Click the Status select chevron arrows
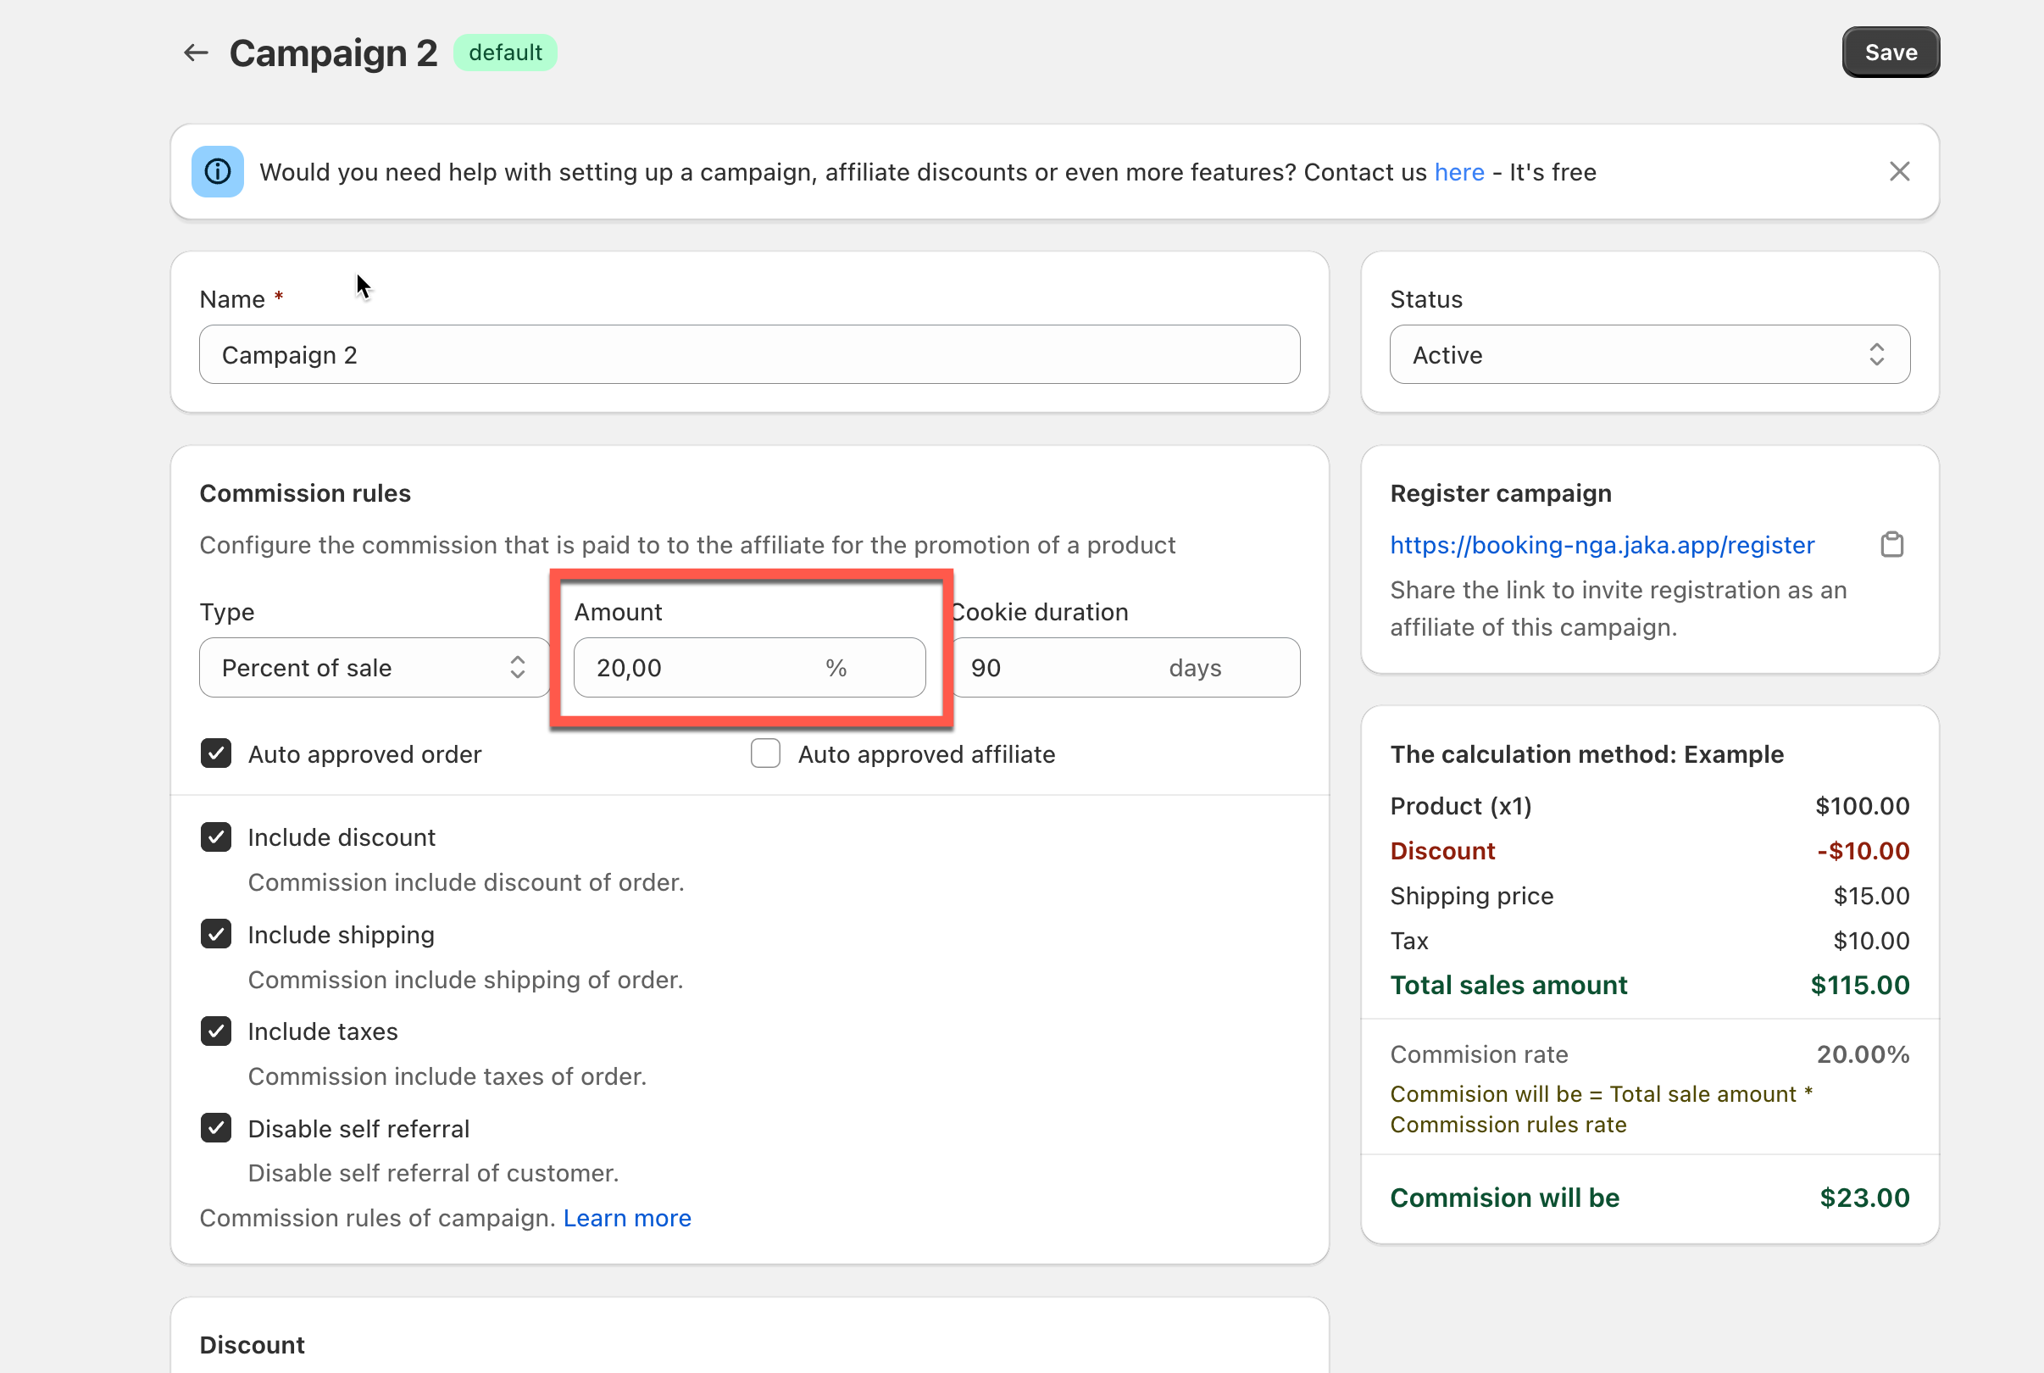The height and width of the screenshot is (1373, 2044). click(1876, 354)
